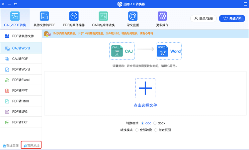Open PDF转Excel from the sidebar
The height and width of the screenshot is (150, 249).
tap(21, 80)
